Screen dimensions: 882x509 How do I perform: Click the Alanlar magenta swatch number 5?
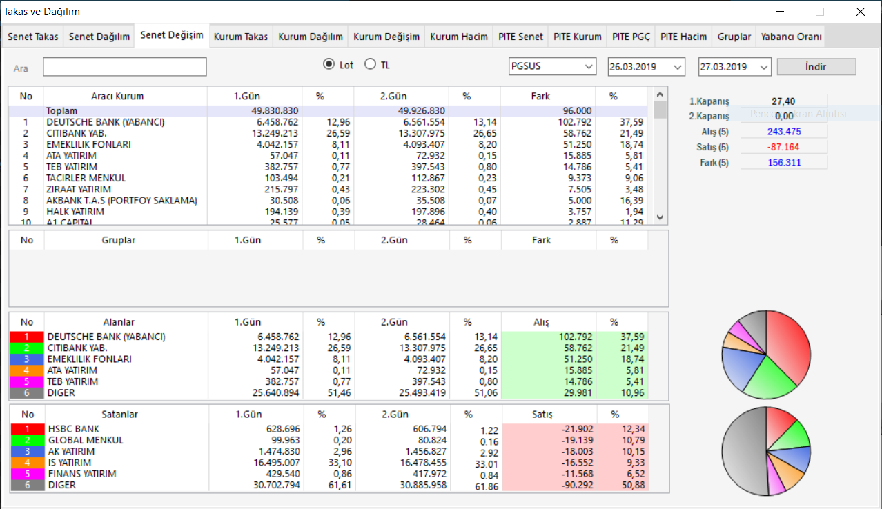point(26,381)
